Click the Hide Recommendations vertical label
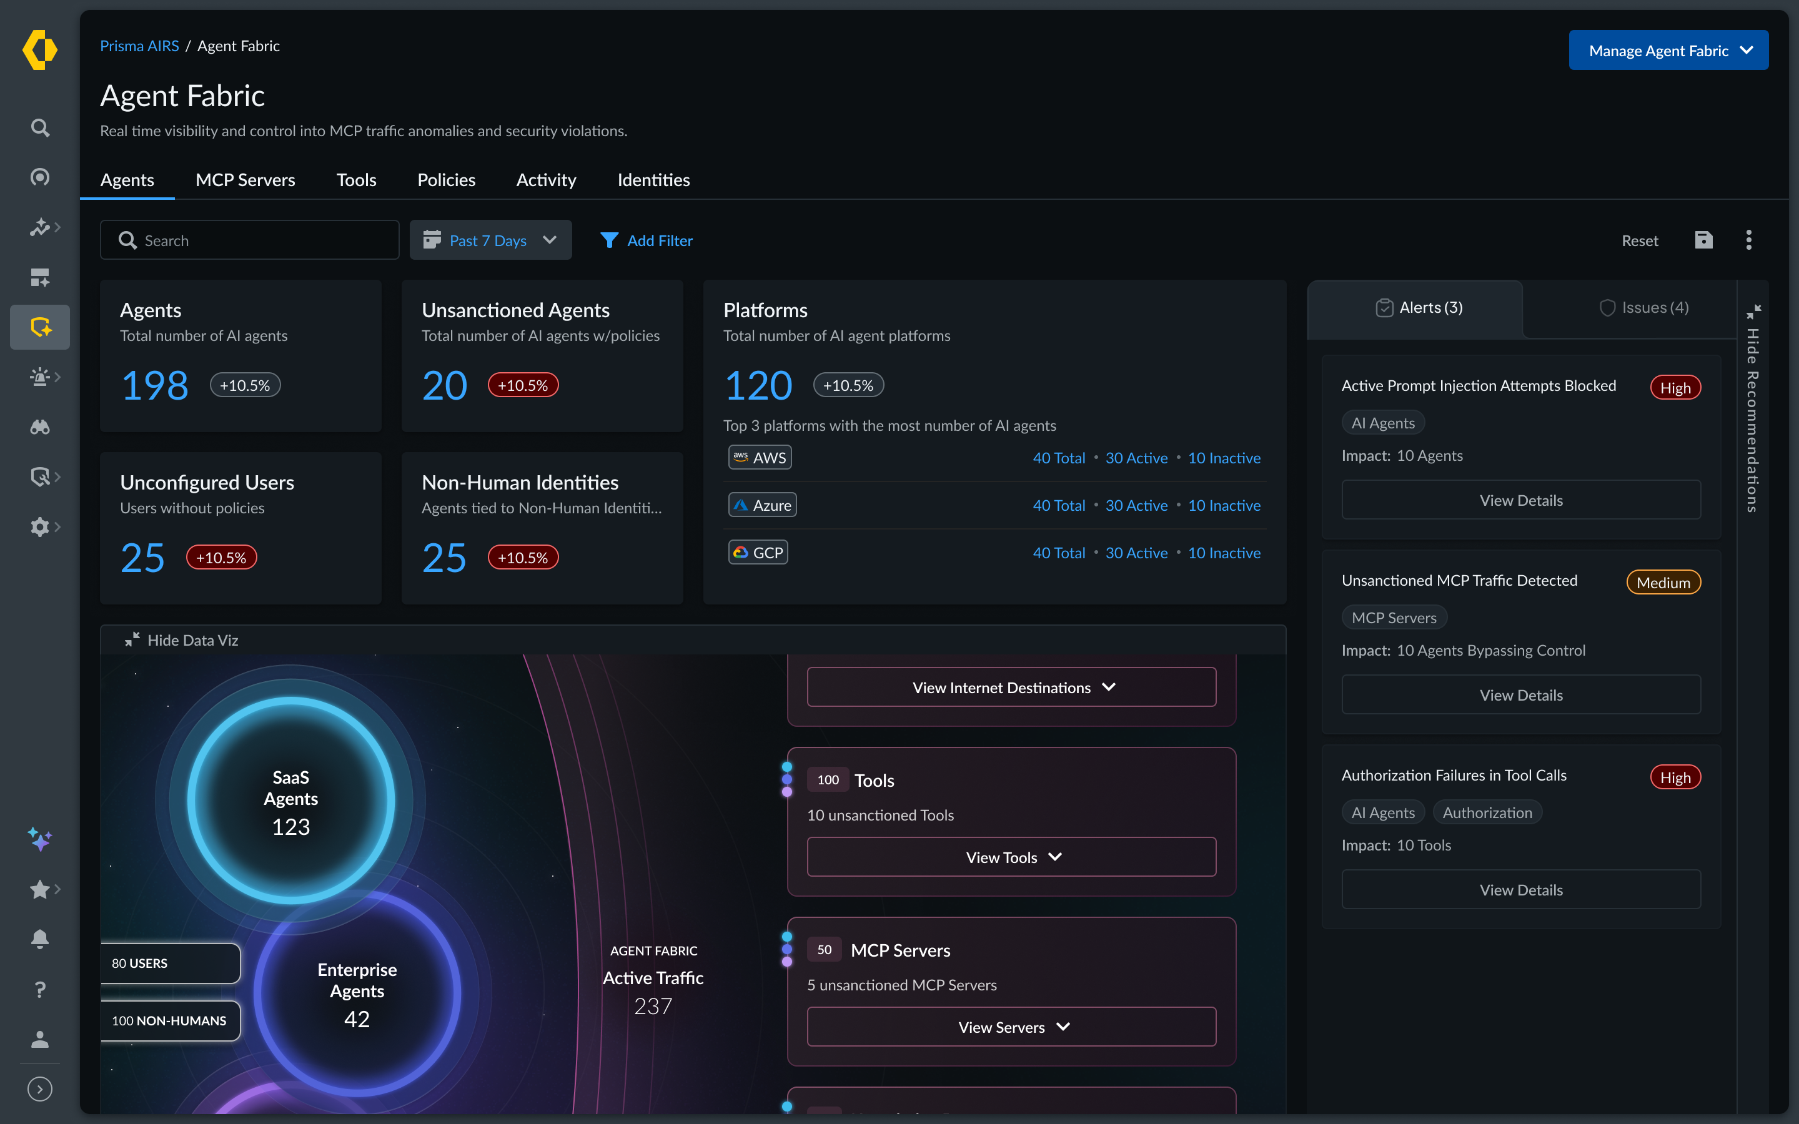1799x1124 pixels. [x=1753, y=421]
